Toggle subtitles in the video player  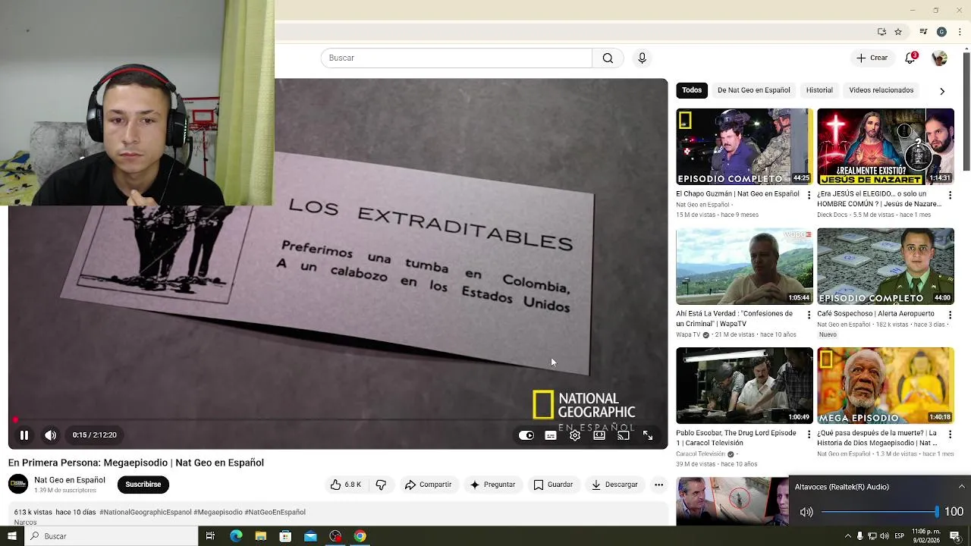551,435
